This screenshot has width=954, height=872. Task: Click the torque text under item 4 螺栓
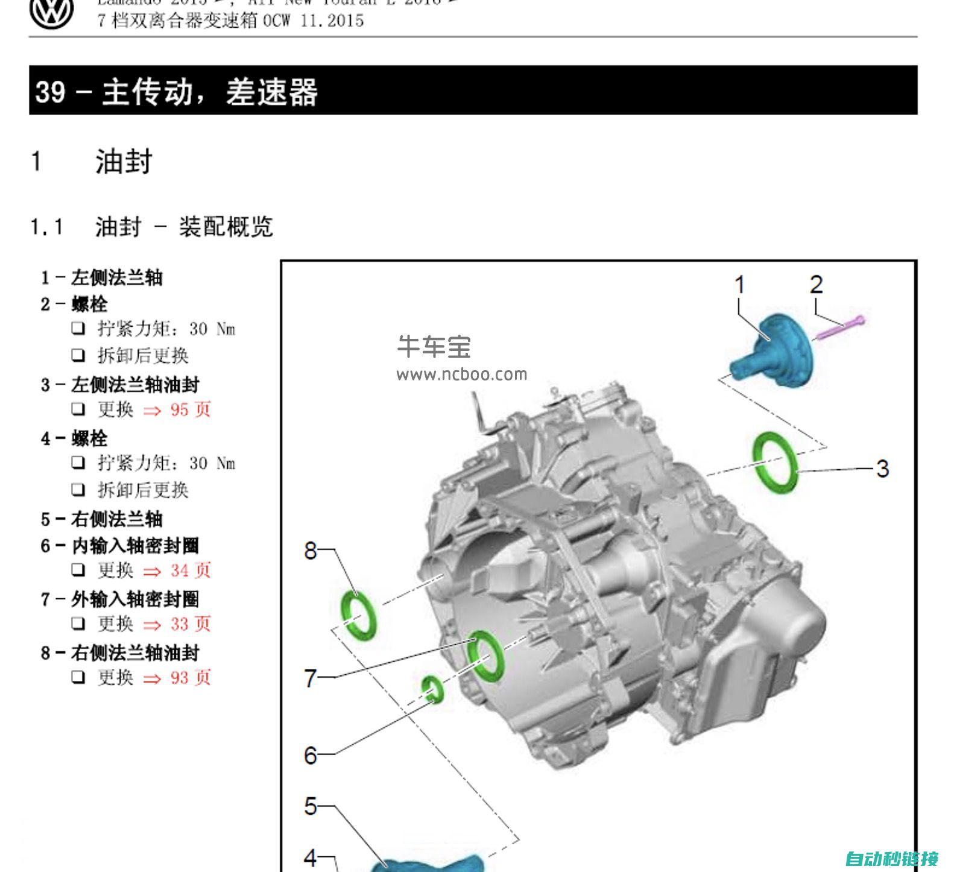point(166,464)
